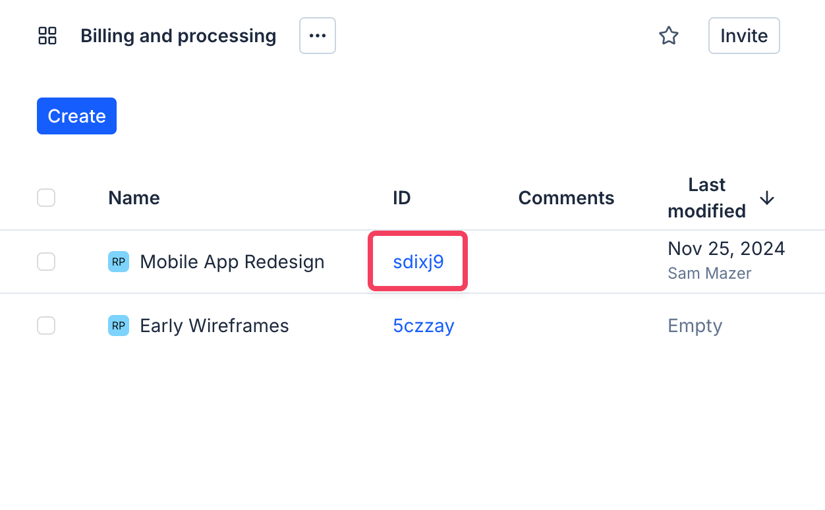The width and height of the screenshot is (825, 510).
Task: Click the Invite button
Action: [x=744, y=36]
